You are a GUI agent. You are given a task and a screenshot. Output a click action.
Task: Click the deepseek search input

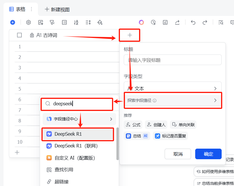tap(77, 104)
